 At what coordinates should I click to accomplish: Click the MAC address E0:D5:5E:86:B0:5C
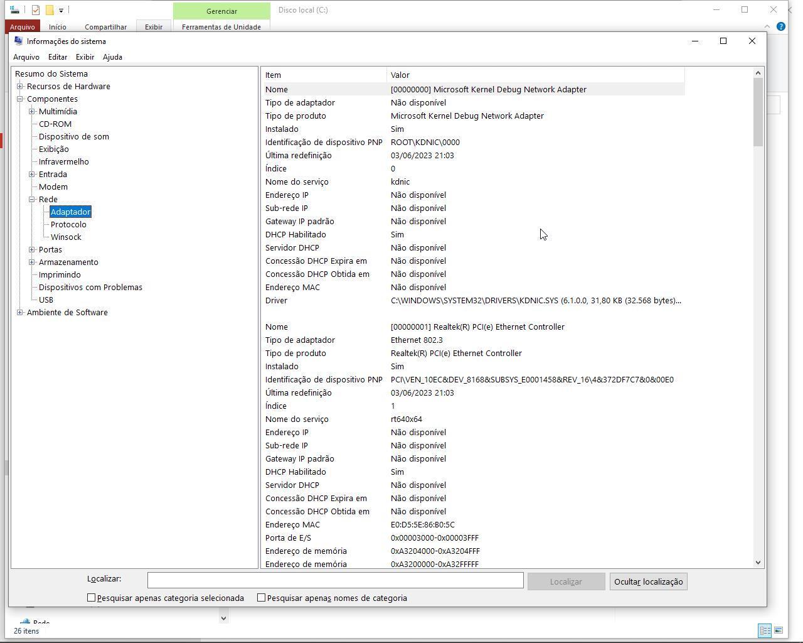click(423, 524)
